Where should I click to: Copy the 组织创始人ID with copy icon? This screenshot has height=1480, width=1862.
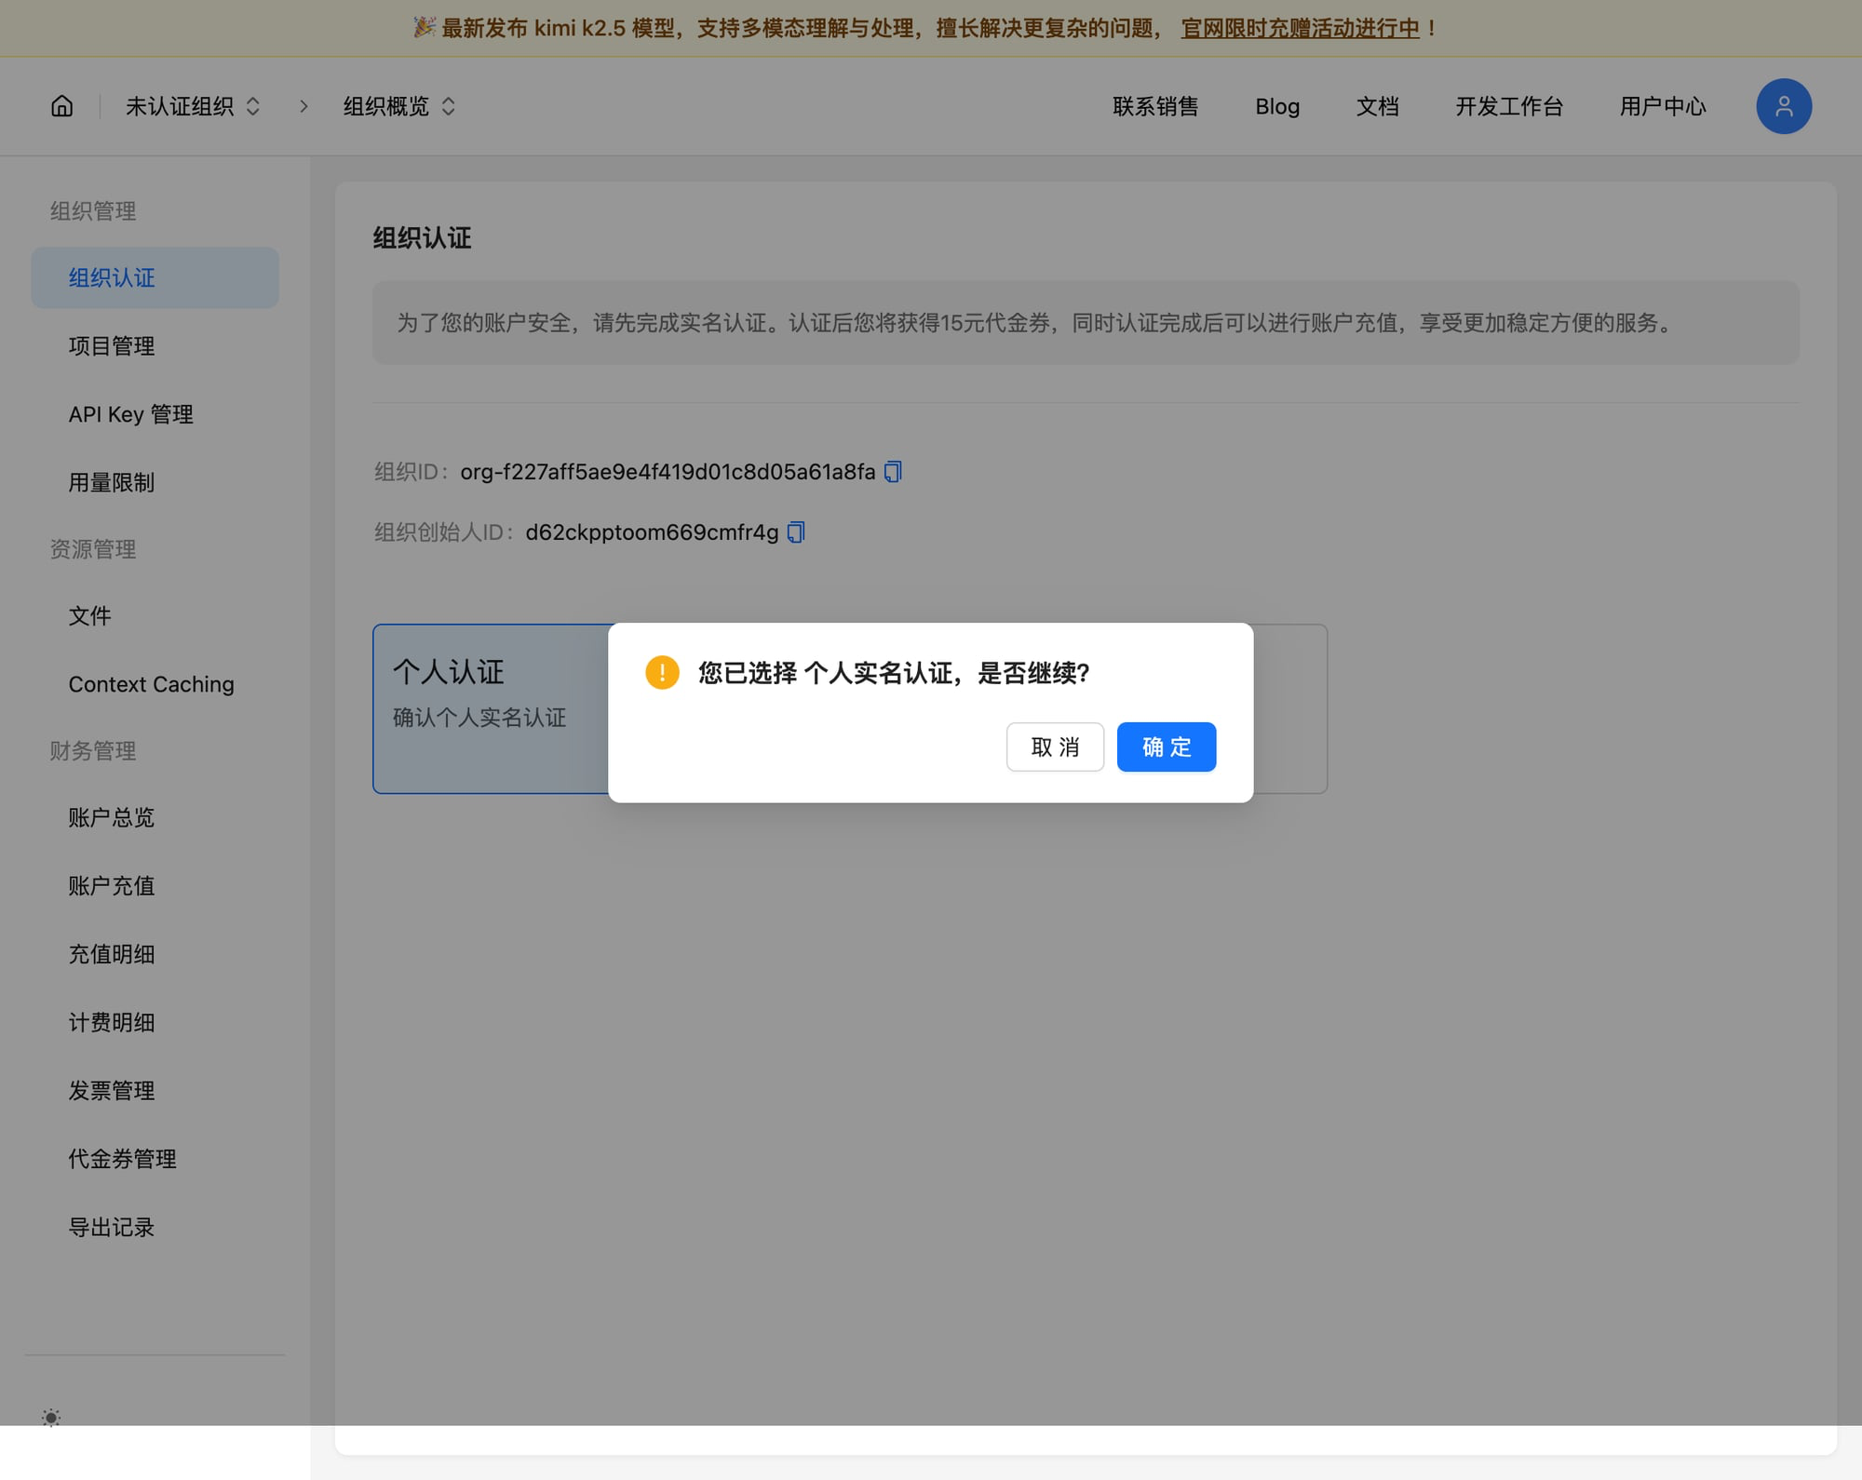(x=795, y=532)
